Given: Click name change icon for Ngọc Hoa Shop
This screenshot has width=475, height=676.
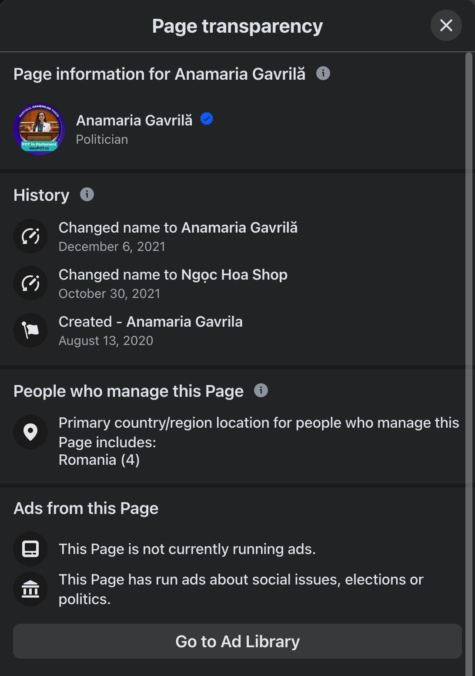Looking at the screenshot, I should 30,283.
